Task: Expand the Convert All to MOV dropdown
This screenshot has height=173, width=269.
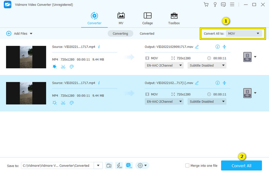Action: 244,33
